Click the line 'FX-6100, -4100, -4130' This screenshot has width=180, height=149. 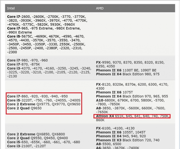[x=115, y=128]
